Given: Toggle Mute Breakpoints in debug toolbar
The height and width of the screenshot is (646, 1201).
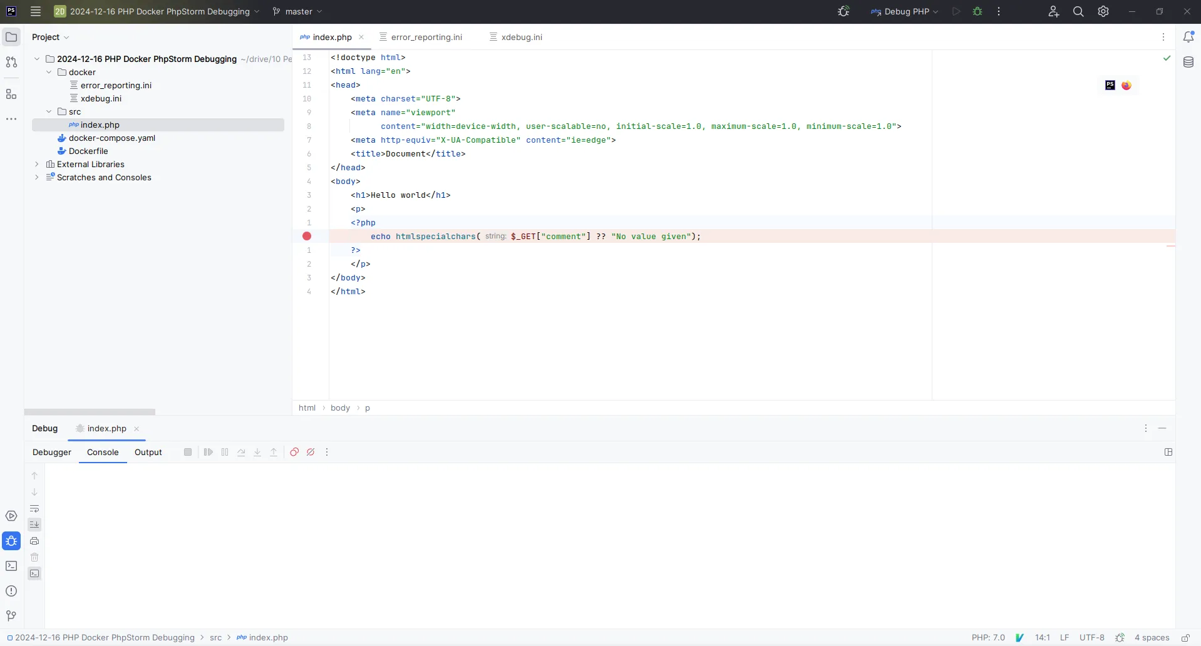Looking at the screenshot, I should point(311,452).
